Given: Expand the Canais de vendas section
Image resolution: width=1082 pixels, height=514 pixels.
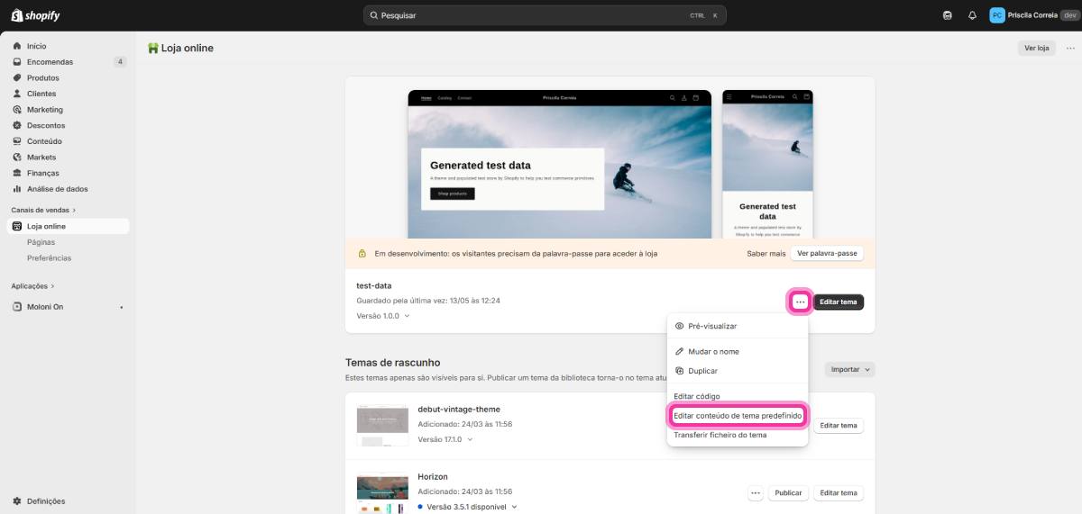Looking at the screenshot, I should click(44, 210).
